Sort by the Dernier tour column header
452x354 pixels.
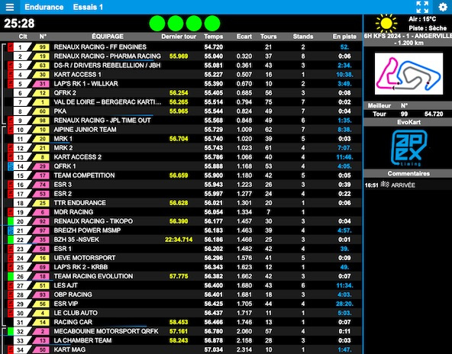pyautogui.click(x=179, y=37)
